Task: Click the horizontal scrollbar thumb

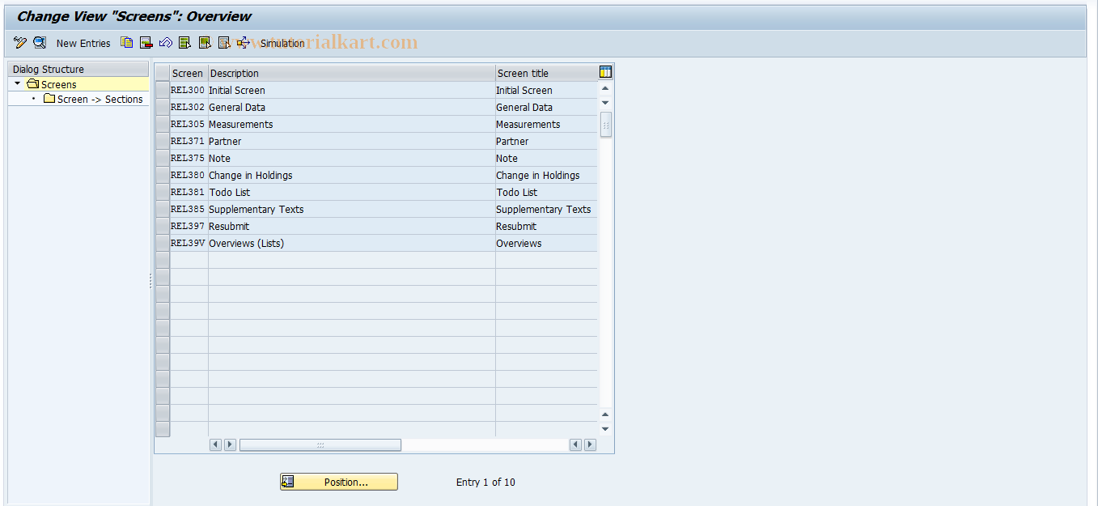Action: pyautogui.click(x=320, y=444)
